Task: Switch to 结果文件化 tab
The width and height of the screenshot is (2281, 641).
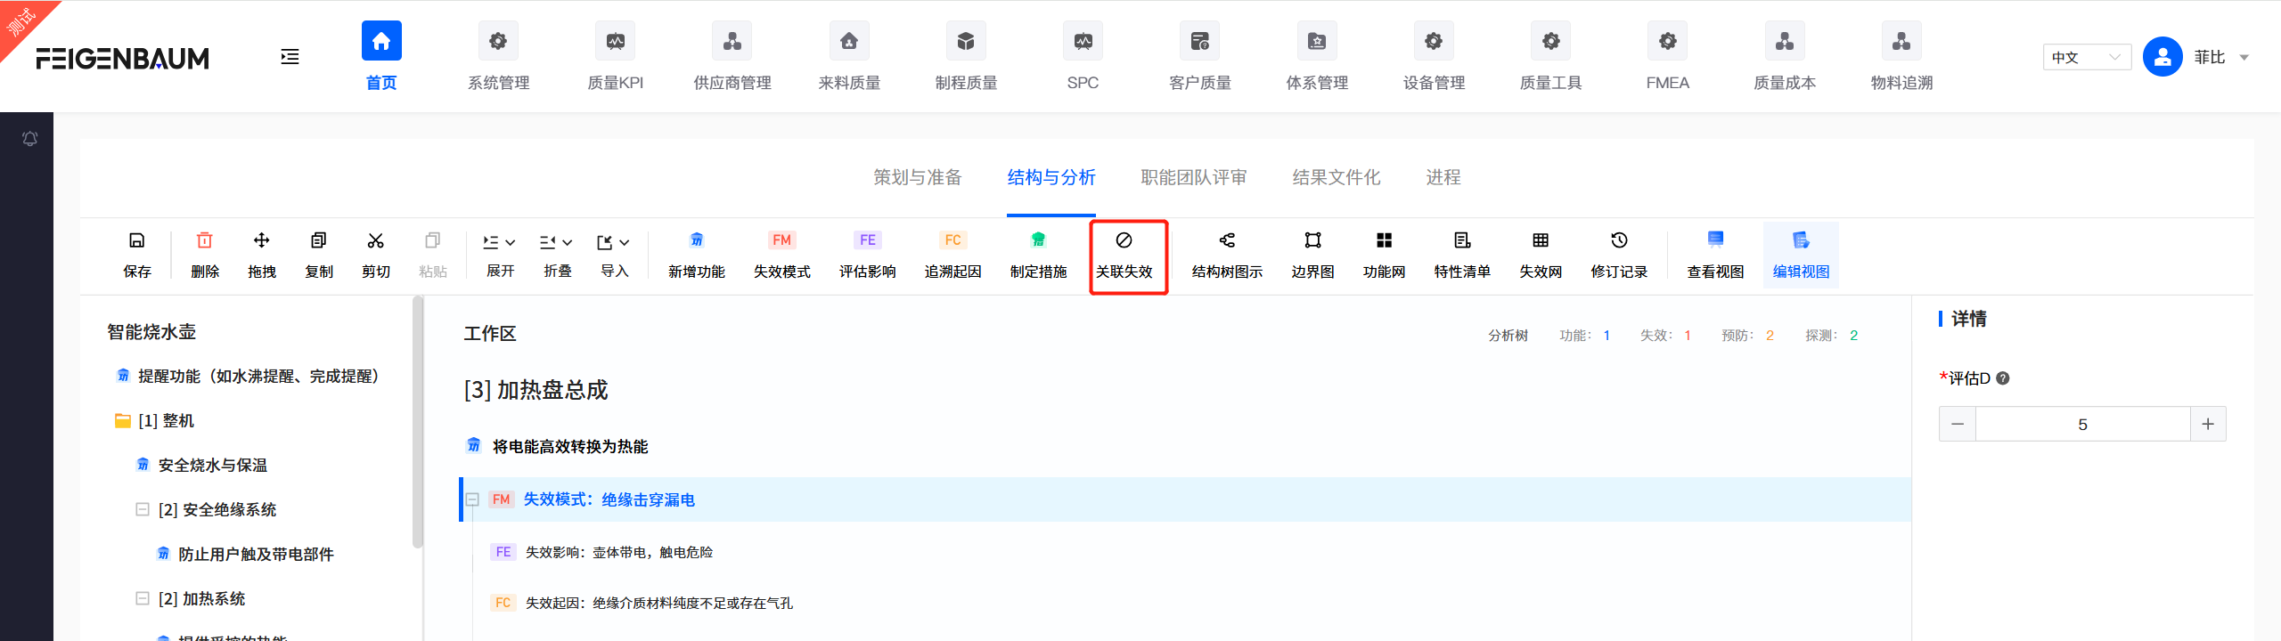Action: (1337, 177)
